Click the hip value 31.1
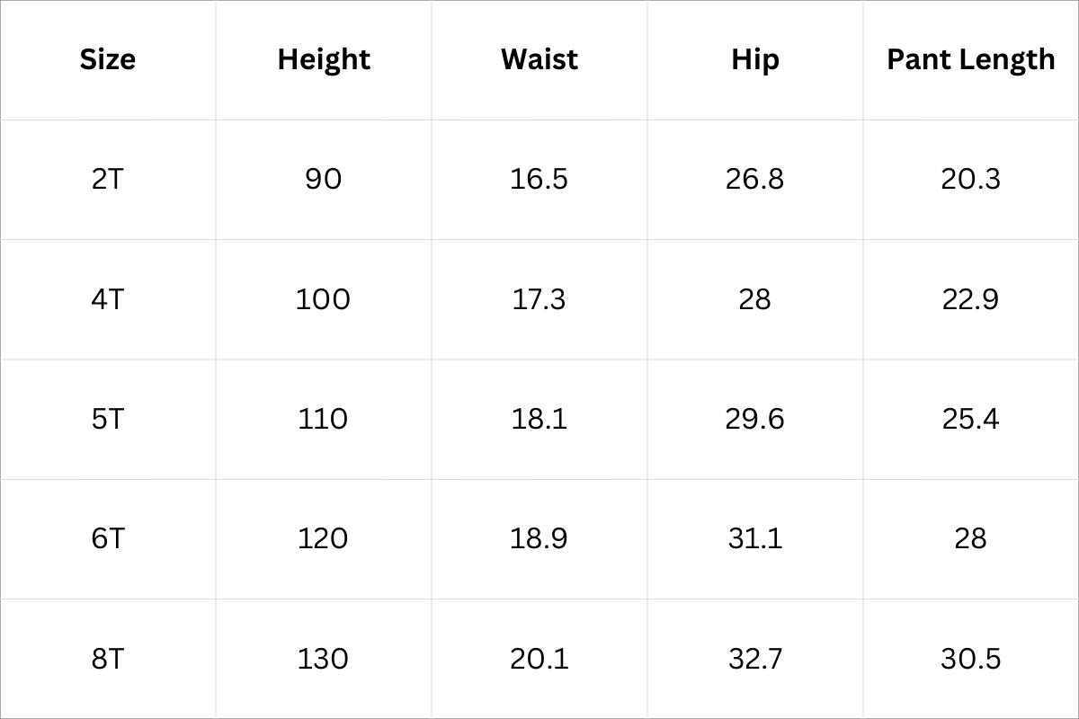 pos(754,538)
